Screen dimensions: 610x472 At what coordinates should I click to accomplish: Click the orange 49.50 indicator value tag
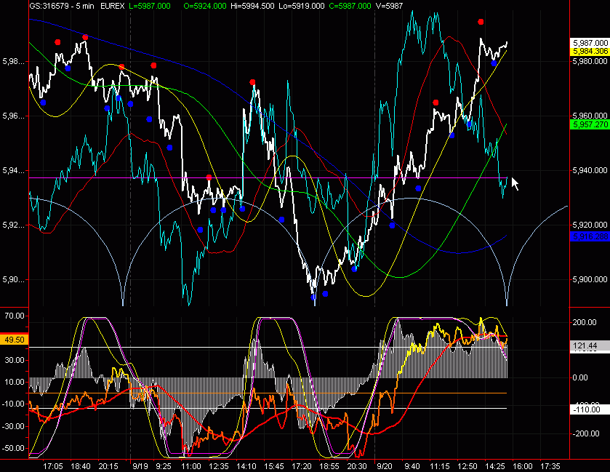pyautogui.click(x=14, y=340)
